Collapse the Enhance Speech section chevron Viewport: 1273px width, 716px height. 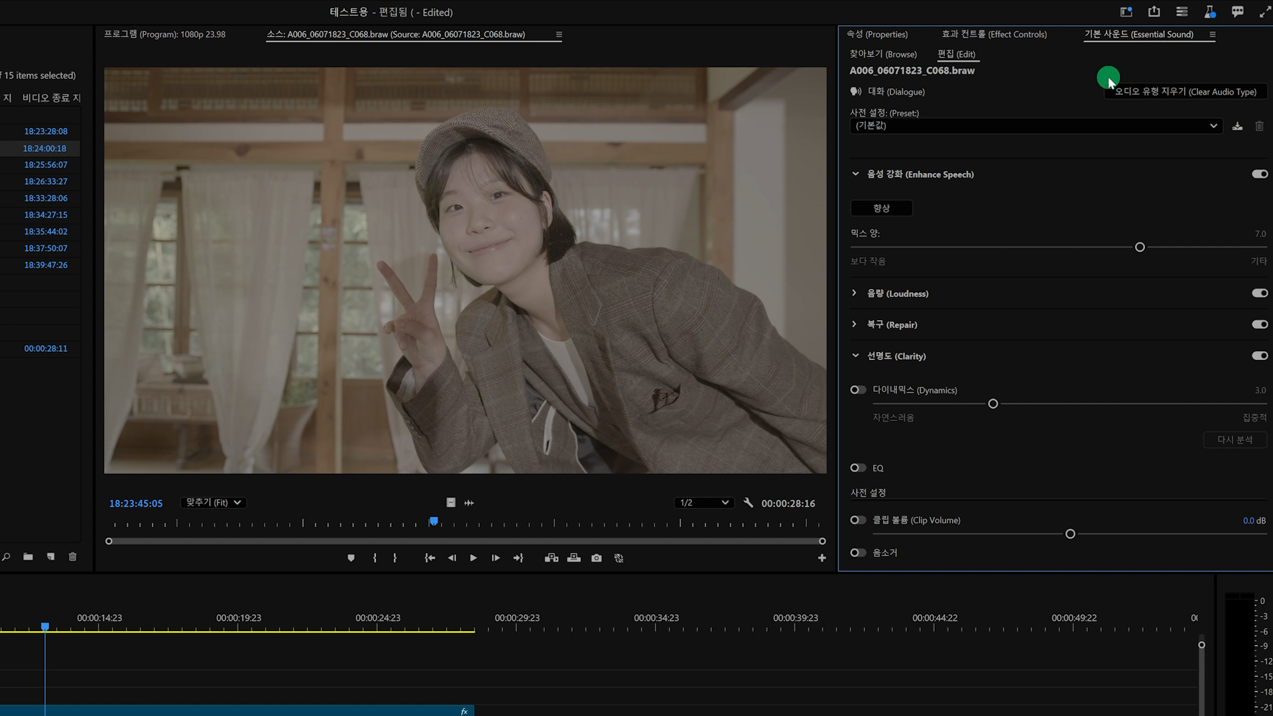(x=855, y=174)
